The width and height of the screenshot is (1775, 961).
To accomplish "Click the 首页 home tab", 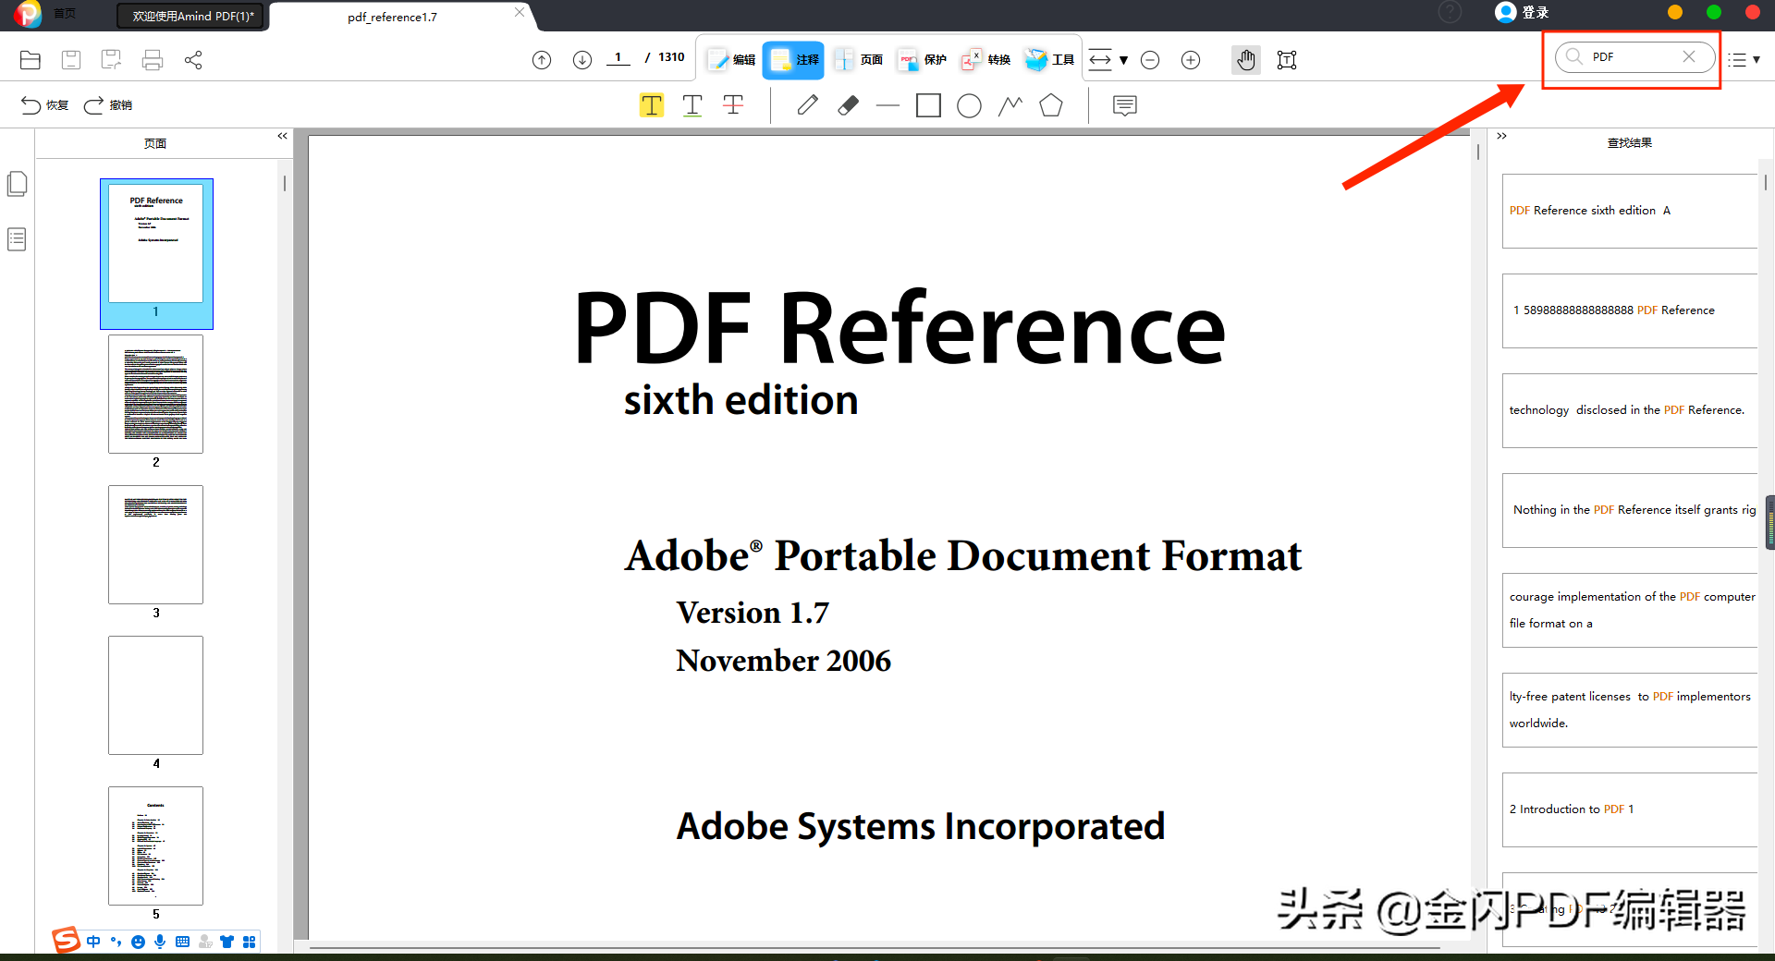I will click(x=65, y=13).
